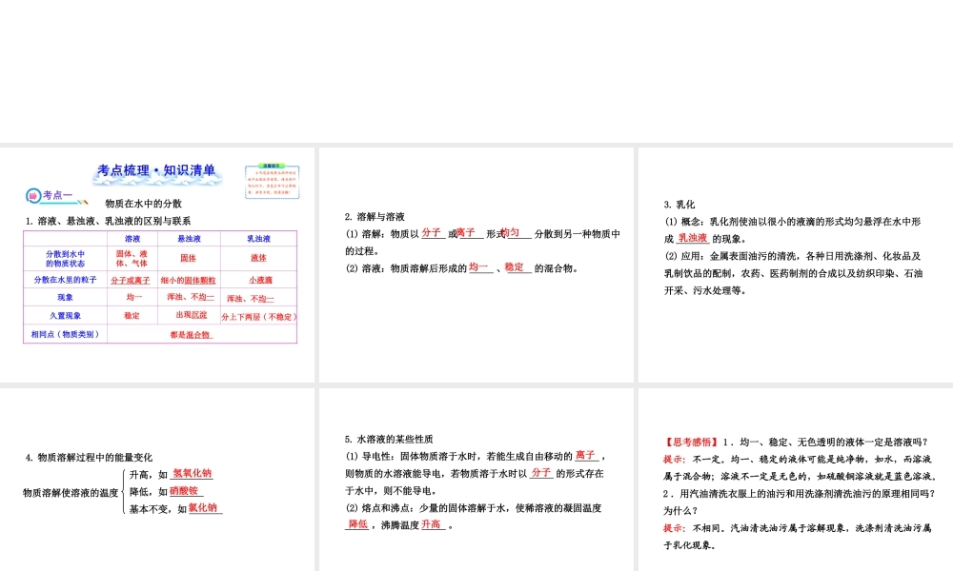Click the cell 小液滴
Viewport: 953px width, 571px height.
[261, 280]
